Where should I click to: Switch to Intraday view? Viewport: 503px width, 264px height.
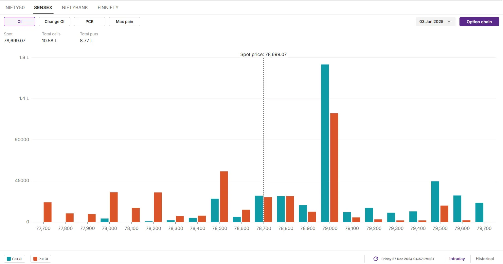point(457,259)
